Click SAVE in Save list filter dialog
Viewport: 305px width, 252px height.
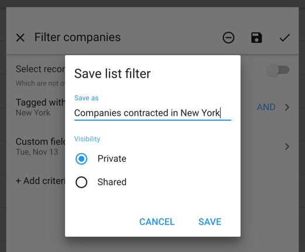(210, 222)
